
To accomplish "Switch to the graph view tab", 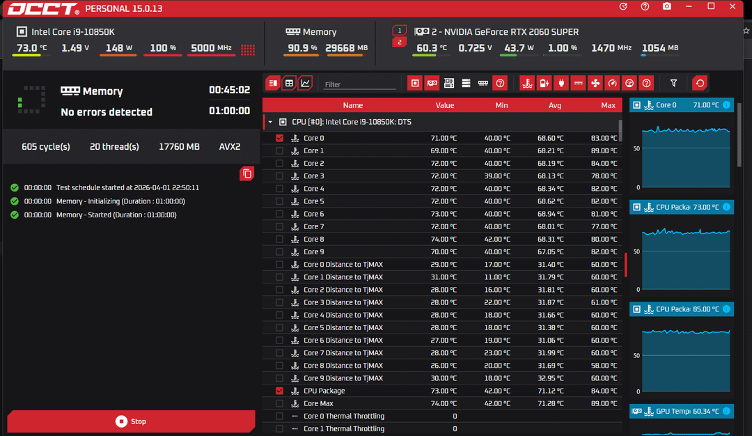I will pos(305,83).
